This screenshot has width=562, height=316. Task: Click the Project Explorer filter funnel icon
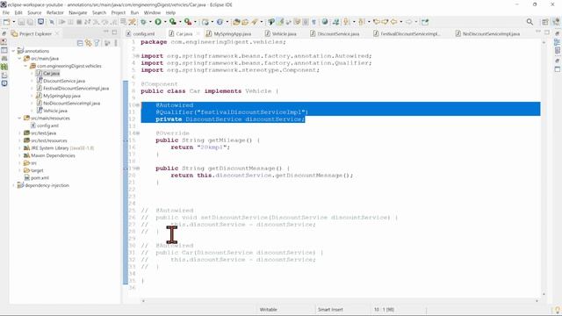(x=97, y=43)
